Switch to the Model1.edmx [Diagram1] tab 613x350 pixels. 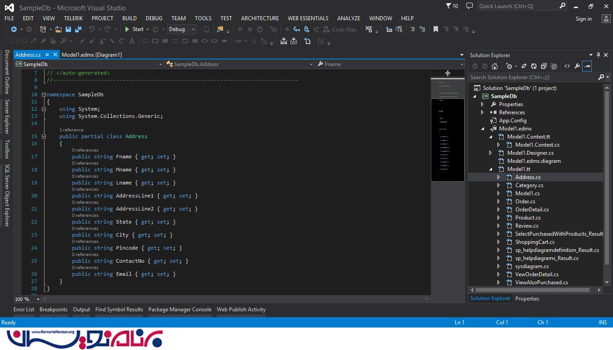(92, 54)
